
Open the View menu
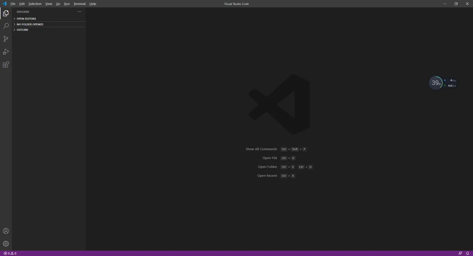tap(49, 4)
